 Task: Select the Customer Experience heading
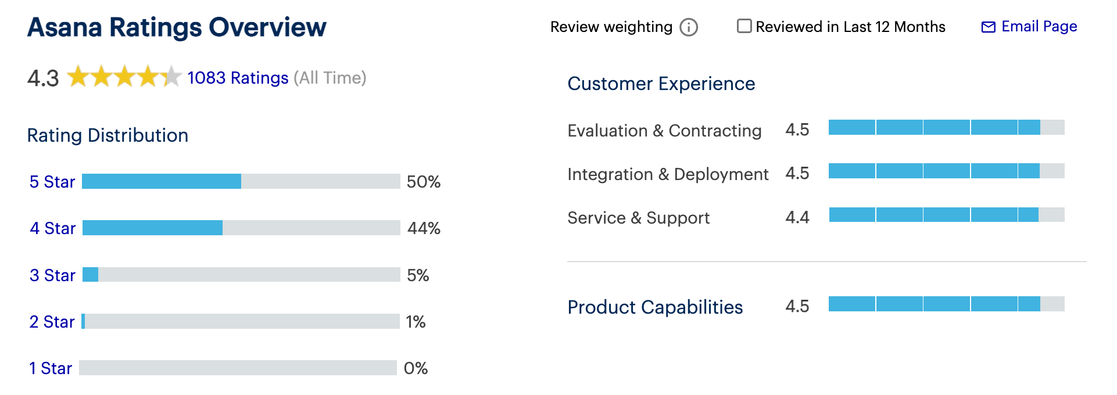point(661,84)
